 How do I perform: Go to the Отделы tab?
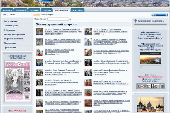coord(47,10)
